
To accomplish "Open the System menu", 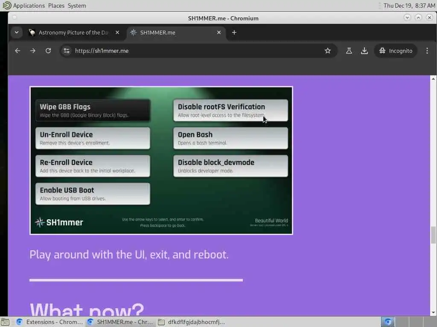I will click(x=77, y=6).
